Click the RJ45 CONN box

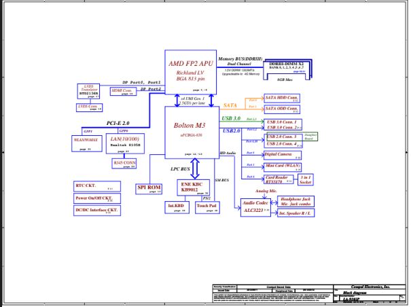click(124, 164)
